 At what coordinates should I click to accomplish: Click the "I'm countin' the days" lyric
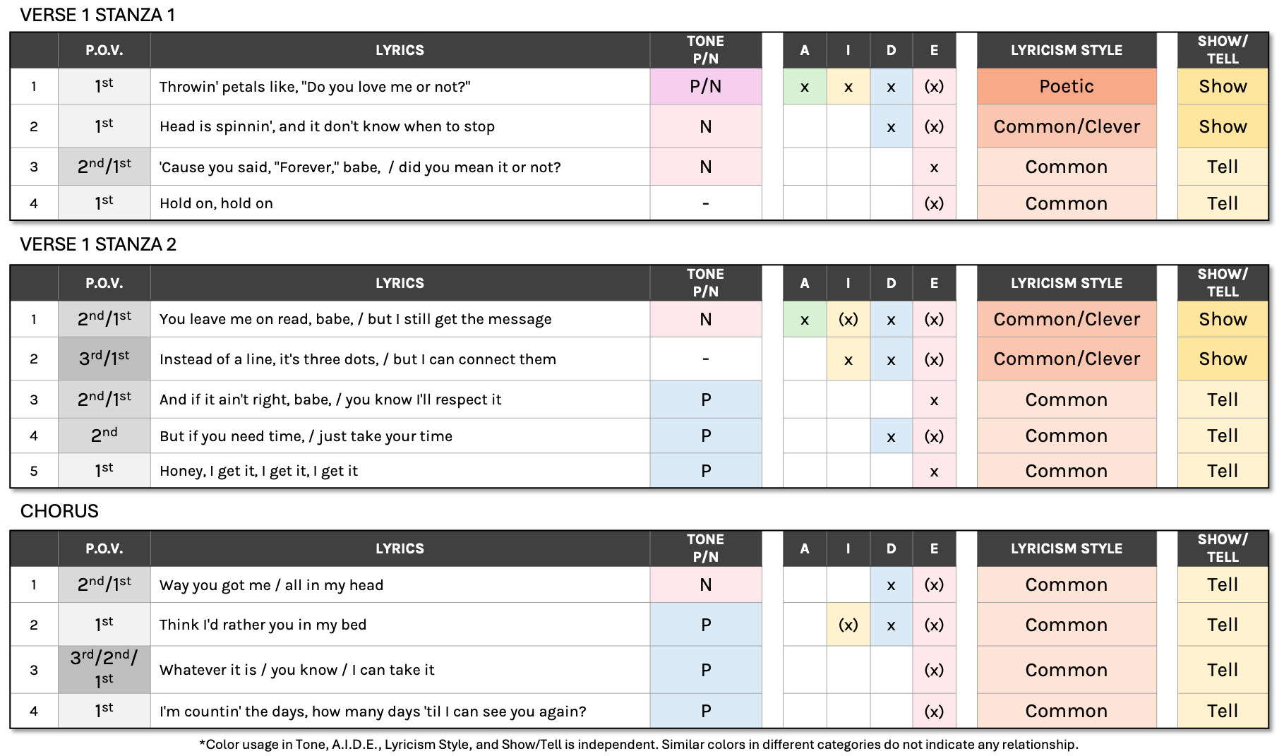tap(373, 712)
